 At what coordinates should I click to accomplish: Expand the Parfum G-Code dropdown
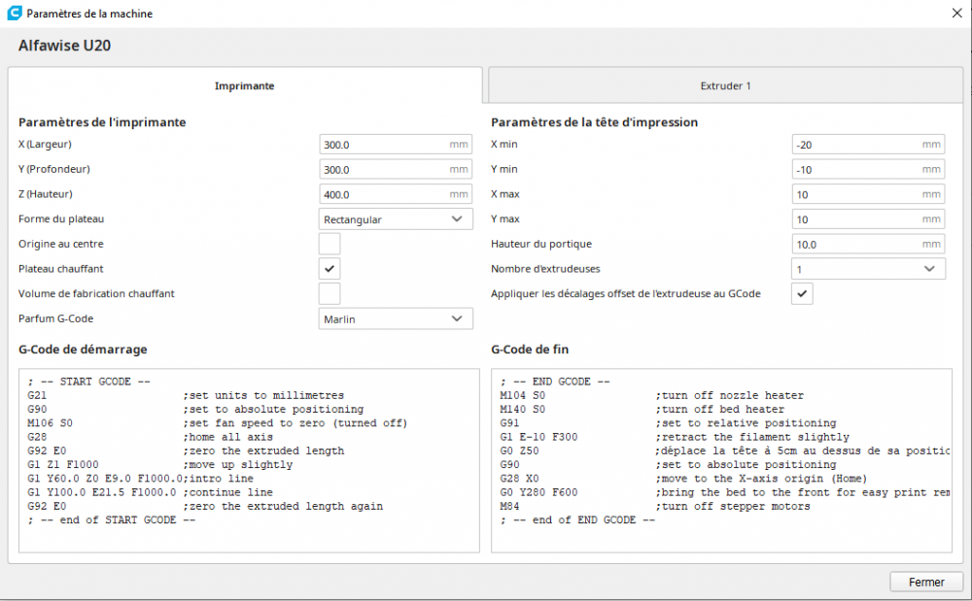pyautogui.click(x=396, y=318)
